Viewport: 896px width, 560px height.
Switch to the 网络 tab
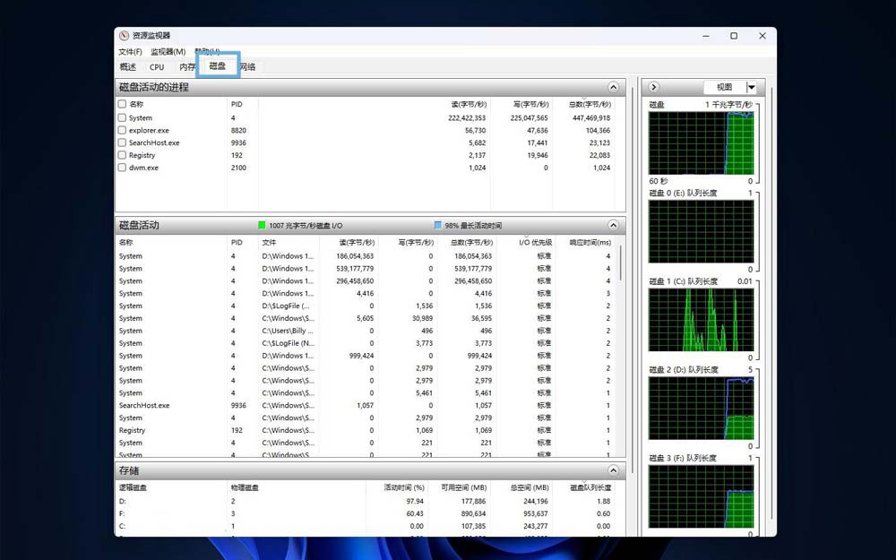click(247, 67)
